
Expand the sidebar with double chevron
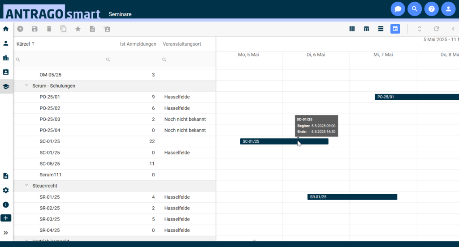click(6, 233)
